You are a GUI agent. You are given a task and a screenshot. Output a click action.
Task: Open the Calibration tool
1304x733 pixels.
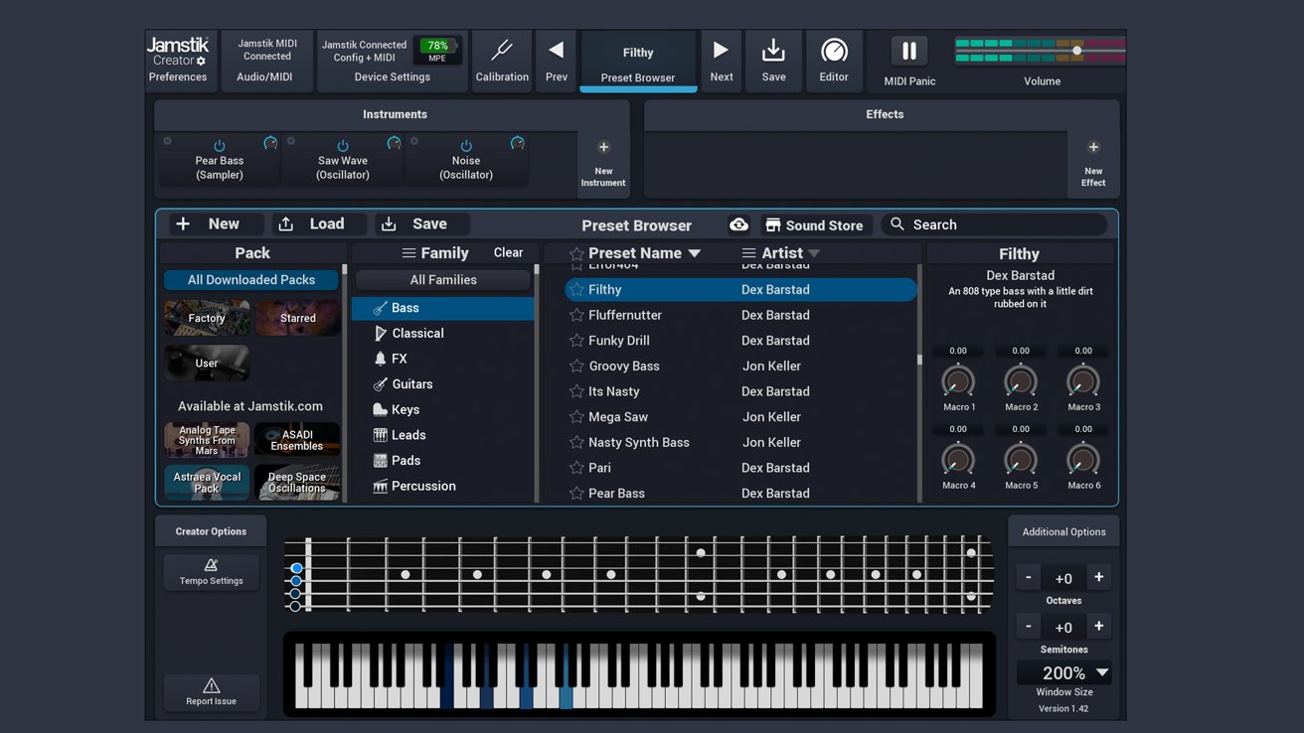coord(502,61)
